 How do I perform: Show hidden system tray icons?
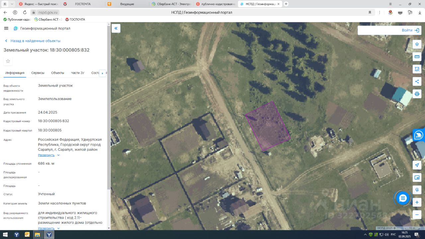(x=365, y=235)
